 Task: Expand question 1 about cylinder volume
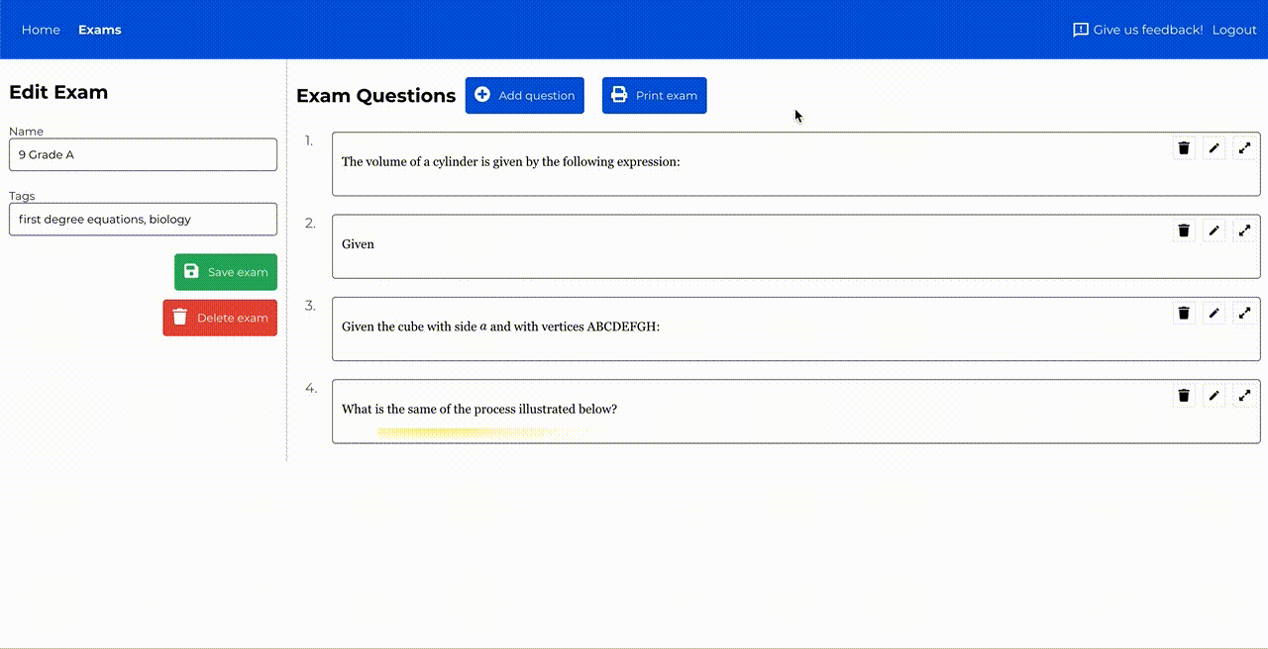pyautogui.click(x=1245, y=148)
